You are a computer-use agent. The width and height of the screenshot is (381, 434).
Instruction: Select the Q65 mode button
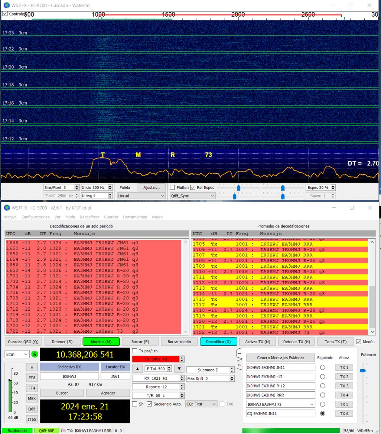coord(32,409)
